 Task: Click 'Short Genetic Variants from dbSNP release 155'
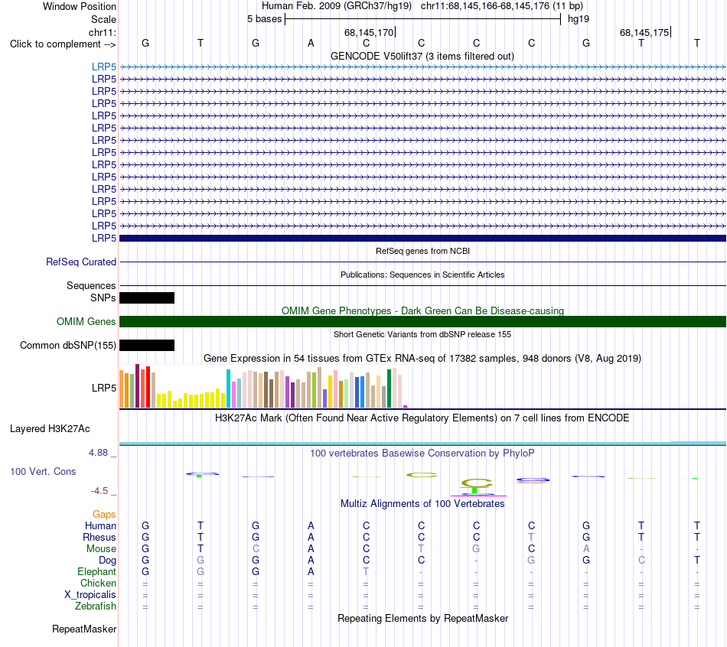tap(422, 334)
